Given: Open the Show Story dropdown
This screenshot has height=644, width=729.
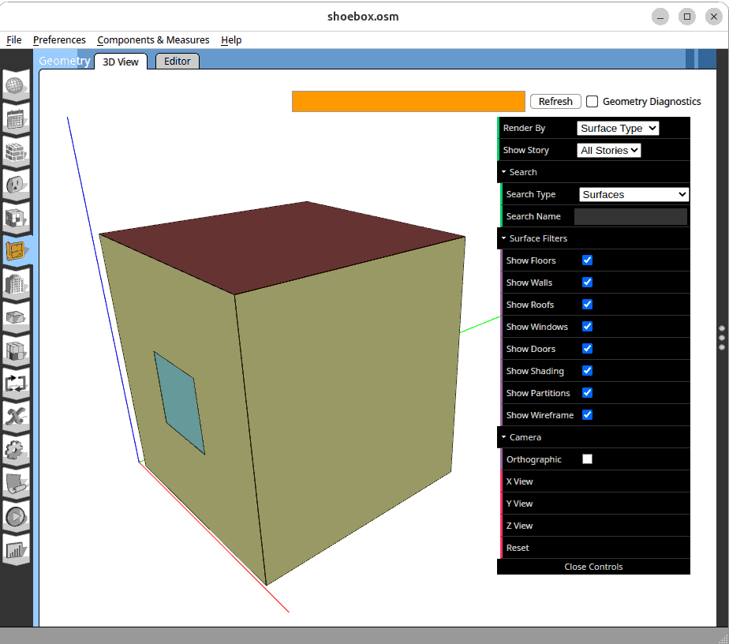Looking at the screenshot, I should click(x=609, y=150).
